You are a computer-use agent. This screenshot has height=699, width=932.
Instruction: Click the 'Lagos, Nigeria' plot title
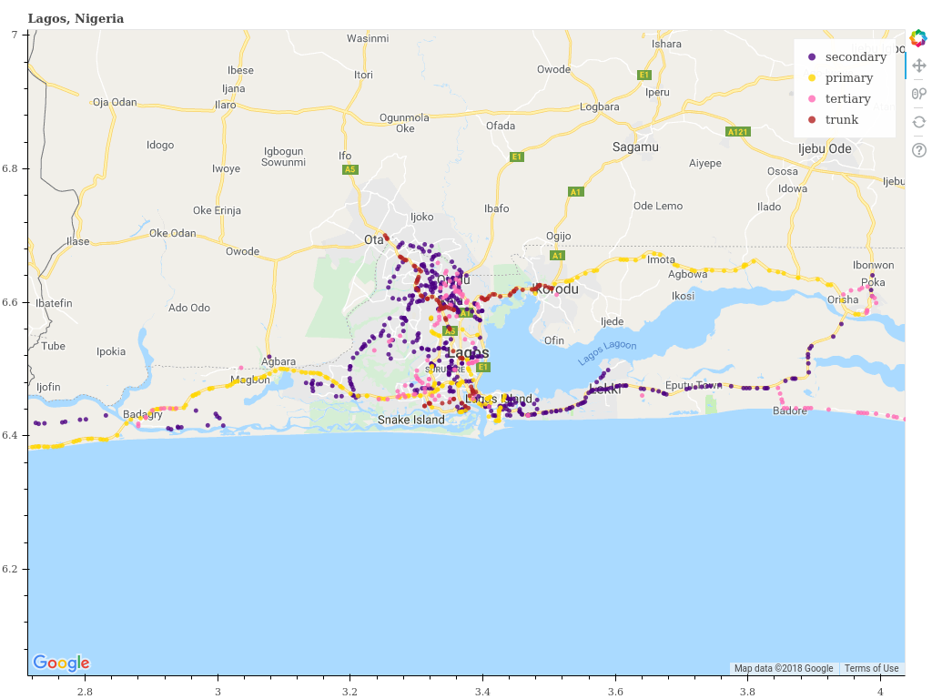pos(76,18)
